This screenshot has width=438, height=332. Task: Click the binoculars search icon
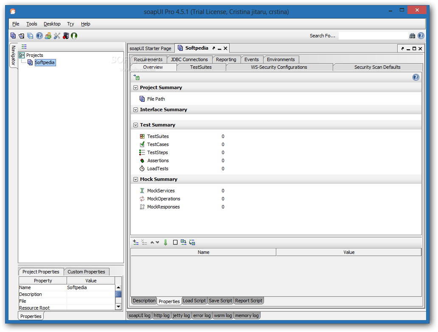click(x=412, y=36)
